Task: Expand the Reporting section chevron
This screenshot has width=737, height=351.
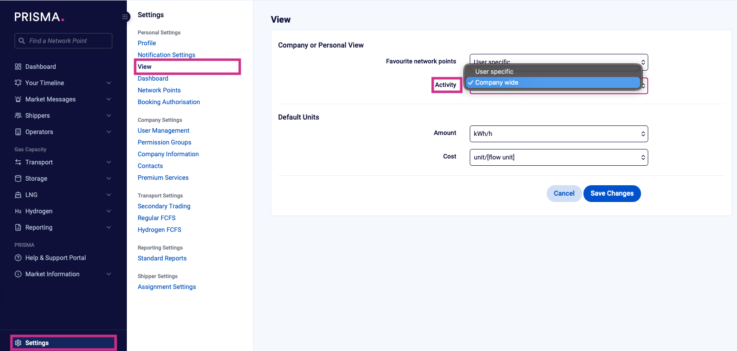Action: point(109,227)
